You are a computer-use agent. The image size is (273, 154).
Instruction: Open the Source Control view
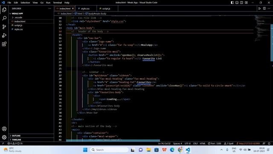(4, 27)
